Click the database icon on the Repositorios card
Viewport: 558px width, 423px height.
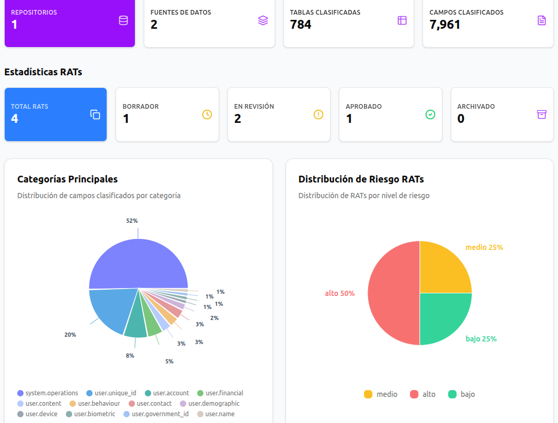[122, 20]
